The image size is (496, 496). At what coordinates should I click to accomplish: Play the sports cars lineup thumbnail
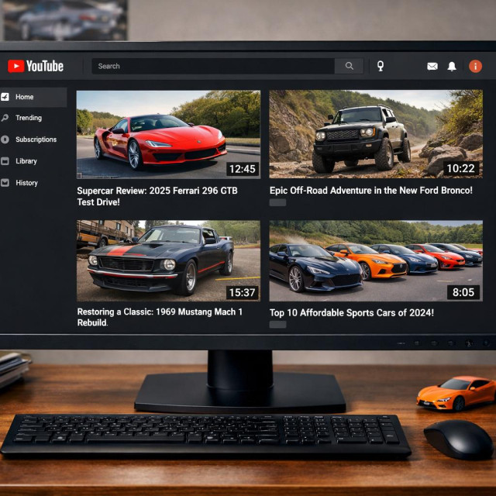click(x=376, y=260)
